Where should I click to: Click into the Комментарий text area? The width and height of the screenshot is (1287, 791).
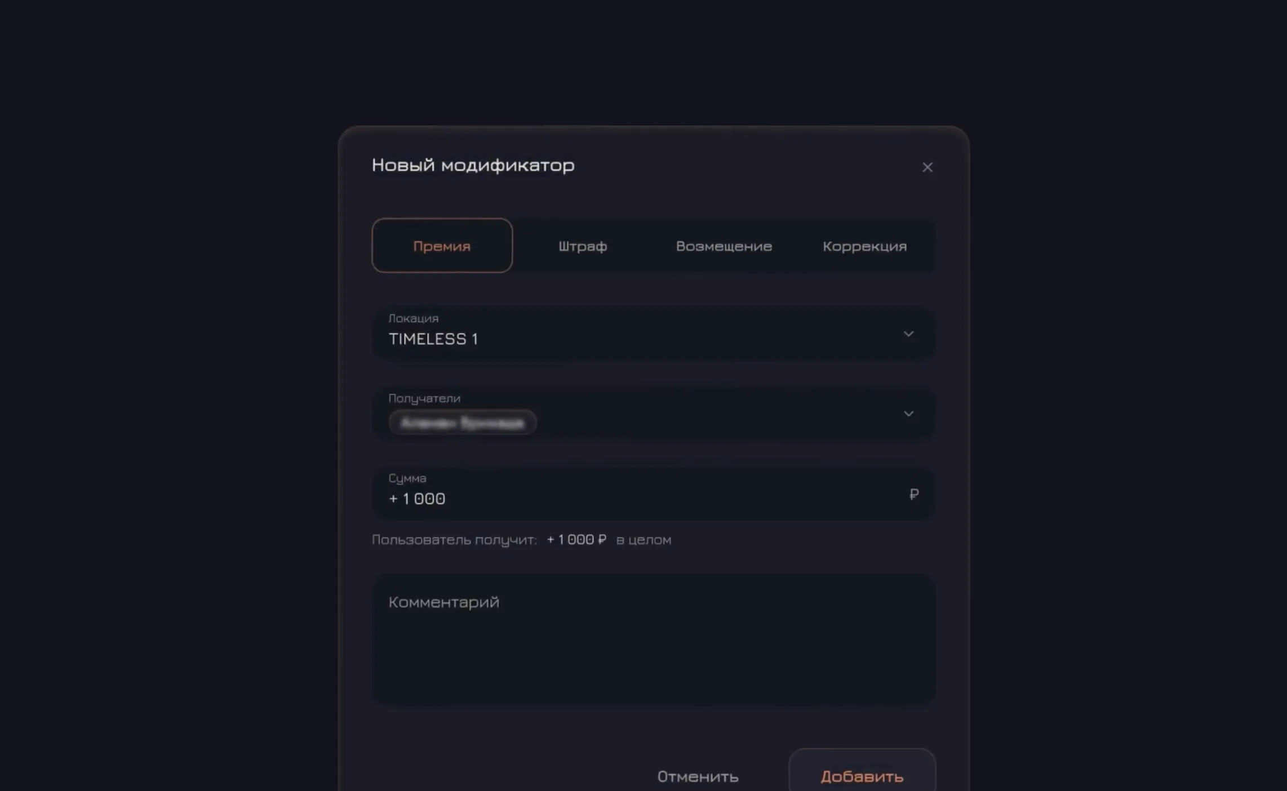point(654,639)
